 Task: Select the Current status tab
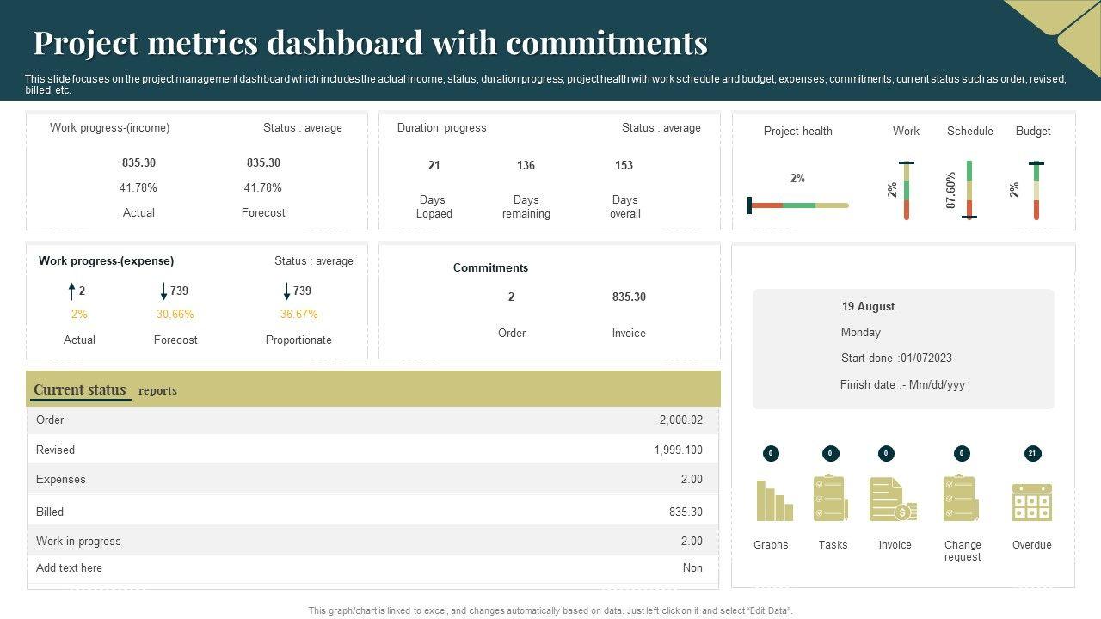pos(80,390)
